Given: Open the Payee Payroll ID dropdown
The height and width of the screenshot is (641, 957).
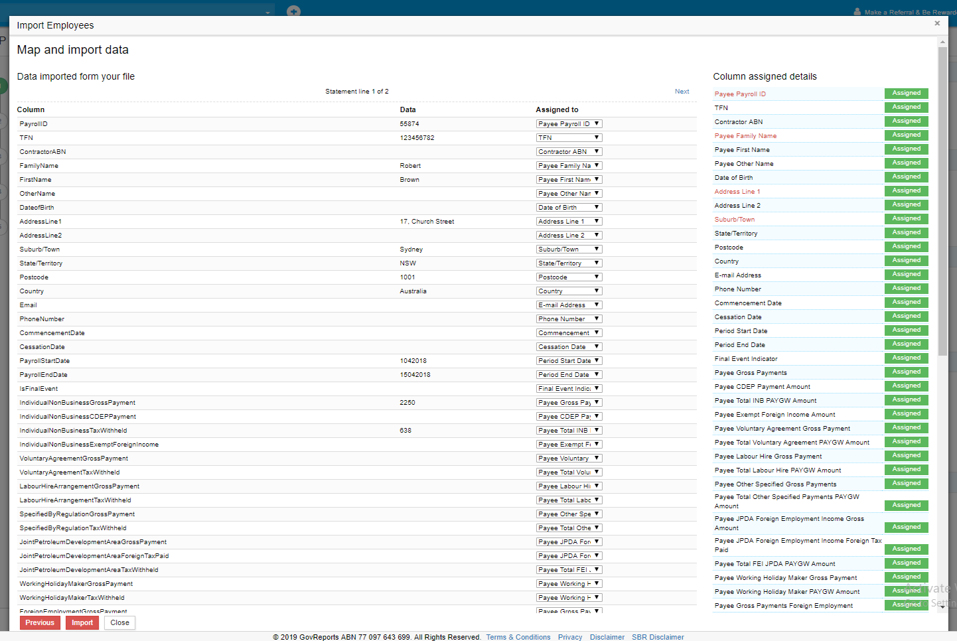Looking at the screenshot, I should 569,124.
